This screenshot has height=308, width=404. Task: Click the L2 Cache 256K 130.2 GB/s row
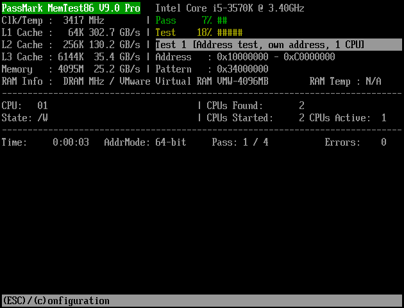click(x=71, y=44)
